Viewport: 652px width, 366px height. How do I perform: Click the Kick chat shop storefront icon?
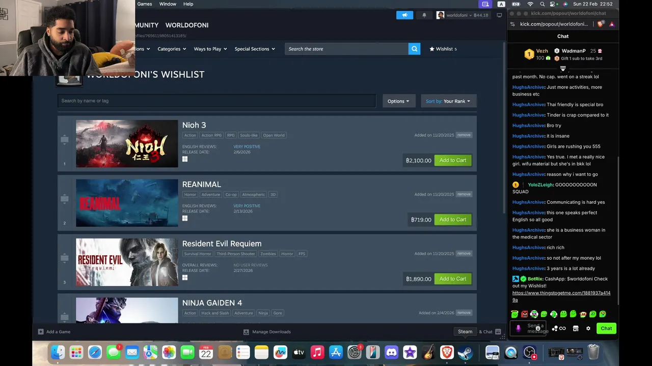576,328
